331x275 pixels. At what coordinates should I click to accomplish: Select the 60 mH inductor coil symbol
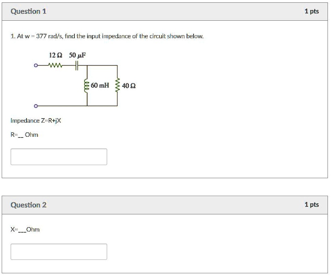point(86,85)
